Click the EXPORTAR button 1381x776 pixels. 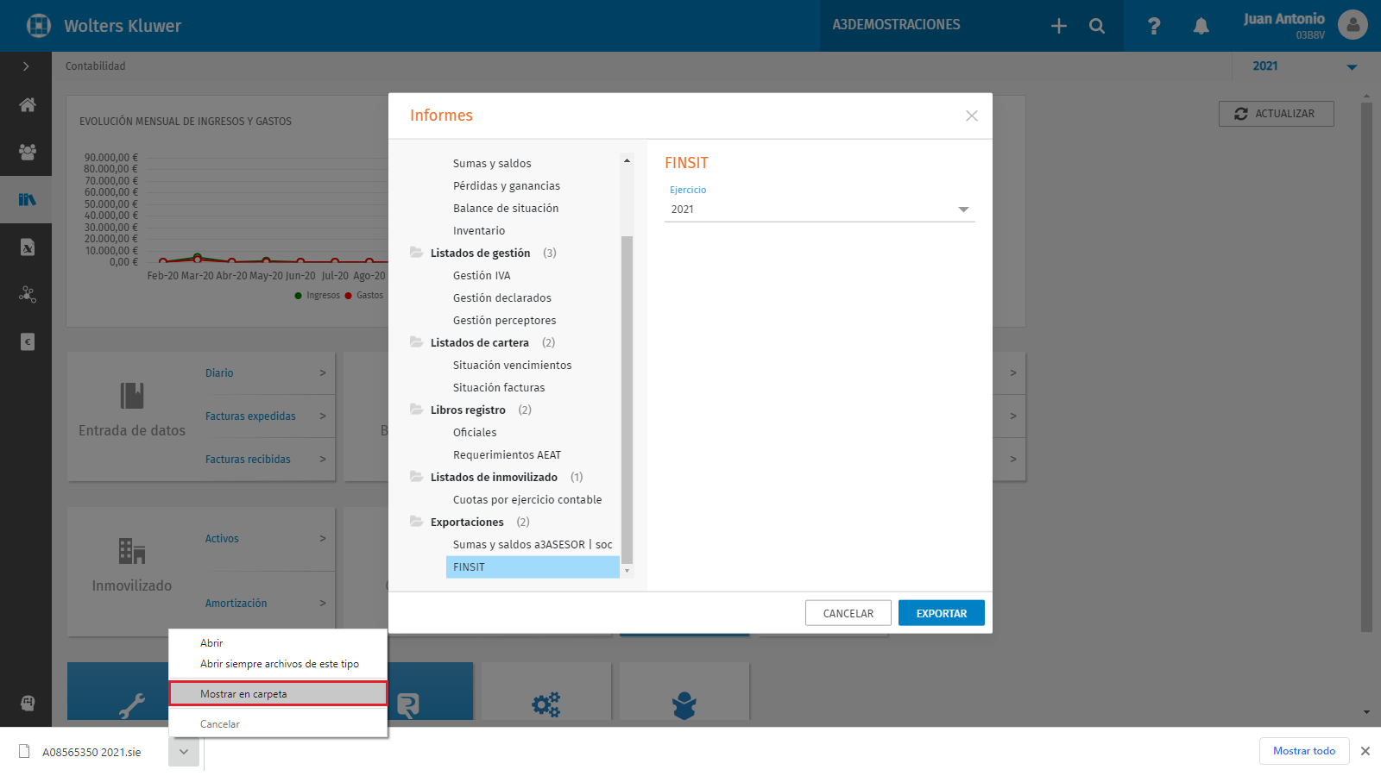942,613
